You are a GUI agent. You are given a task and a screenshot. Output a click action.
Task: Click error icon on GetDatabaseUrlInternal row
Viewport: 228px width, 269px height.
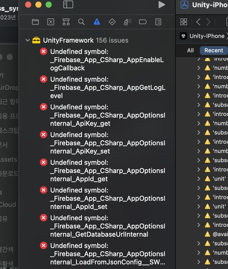click(44, 218)
